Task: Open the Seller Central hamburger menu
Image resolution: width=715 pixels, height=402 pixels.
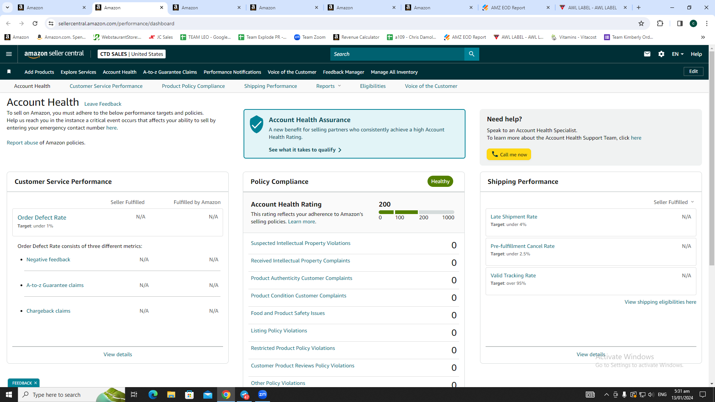Action: 9,54
